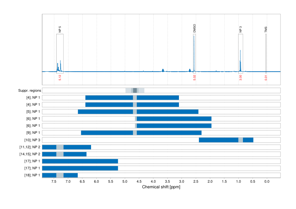Toggle the Suppr. regions row highlight

(x=30, y=90)
